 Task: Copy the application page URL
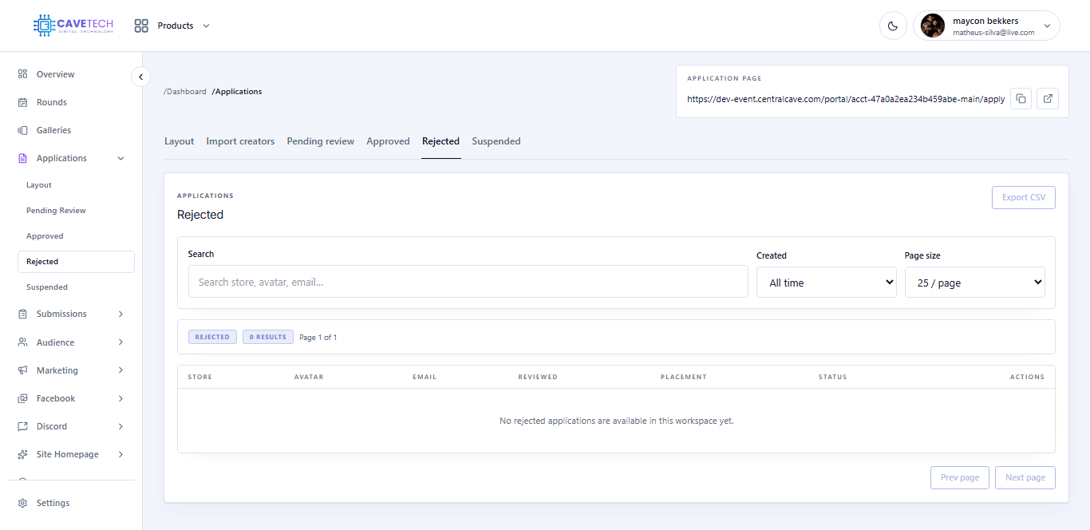coord(1021,99)
